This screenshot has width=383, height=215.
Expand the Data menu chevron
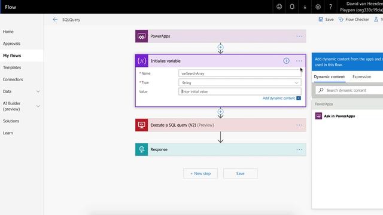click(x=38, y=91)
